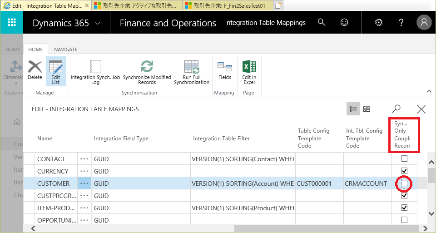436x233 pixels.
Task: Click Int. Tbl. Config Template Code header
Action: coord(364,138)
